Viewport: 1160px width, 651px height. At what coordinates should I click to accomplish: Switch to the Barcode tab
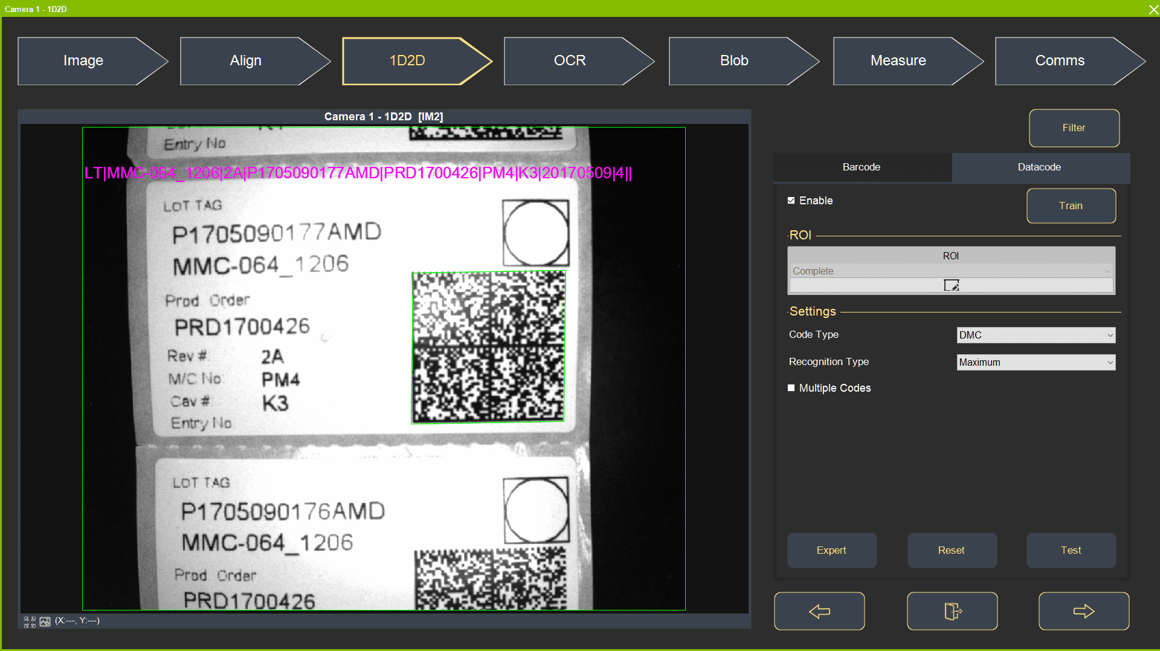click(863, 167)
